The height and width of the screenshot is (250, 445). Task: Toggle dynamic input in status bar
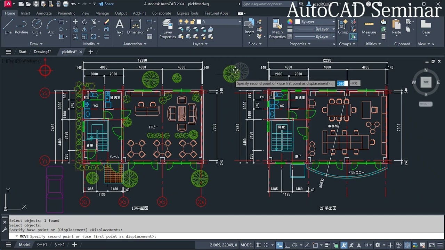tap(280, 245)
